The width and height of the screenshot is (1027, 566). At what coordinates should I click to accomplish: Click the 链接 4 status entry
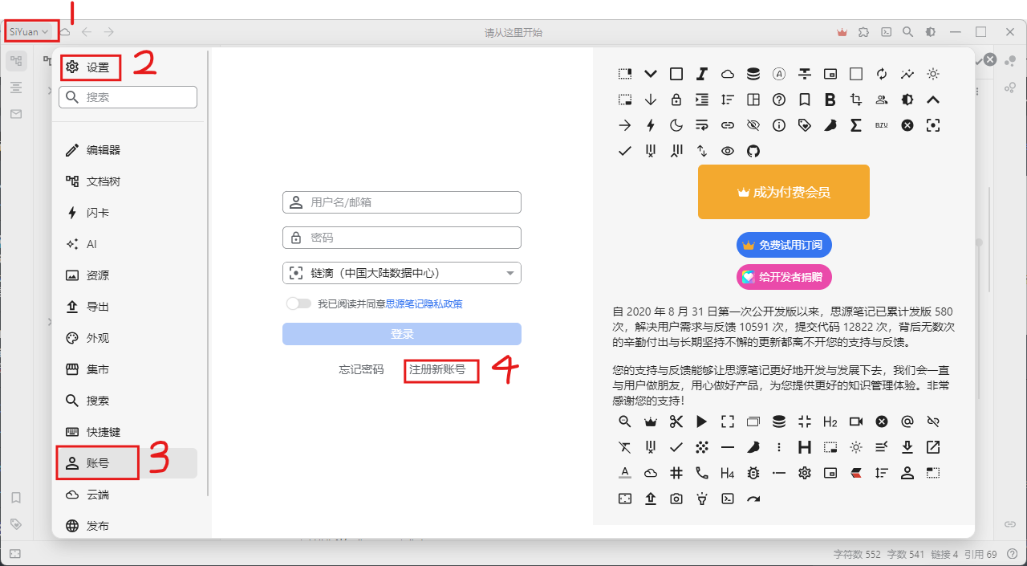[x=944, y=554]
